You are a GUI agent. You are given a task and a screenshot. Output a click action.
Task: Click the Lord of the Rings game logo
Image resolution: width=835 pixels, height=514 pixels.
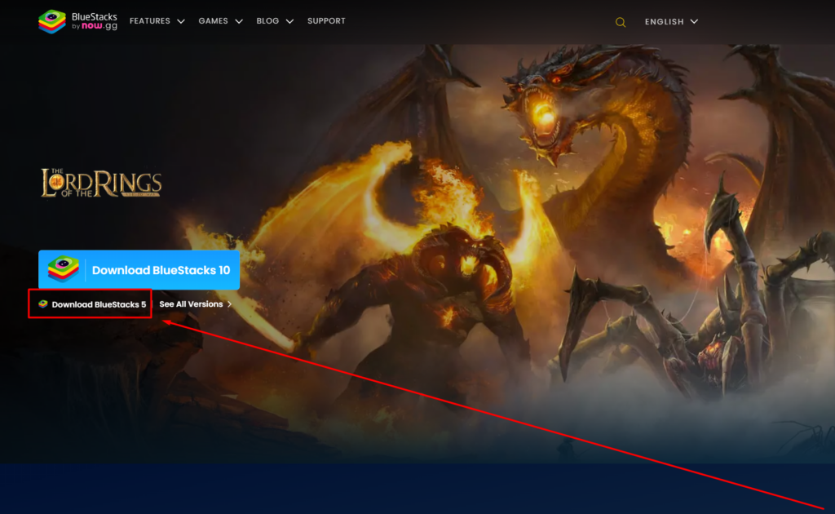[x=101, y=183]
